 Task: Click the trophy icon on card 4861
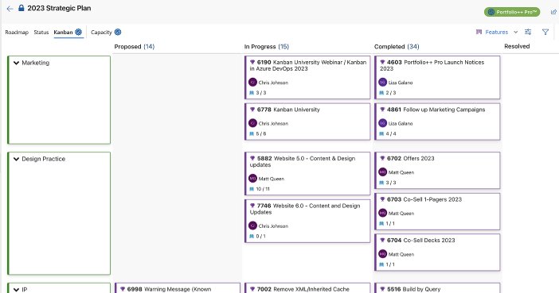coord(382,110)
